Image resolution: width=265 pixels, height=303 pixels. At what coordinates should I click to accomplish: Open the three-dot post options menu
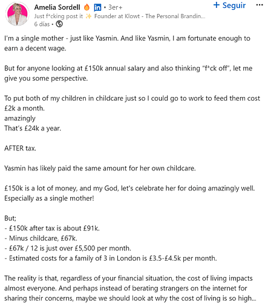[260, 5]
